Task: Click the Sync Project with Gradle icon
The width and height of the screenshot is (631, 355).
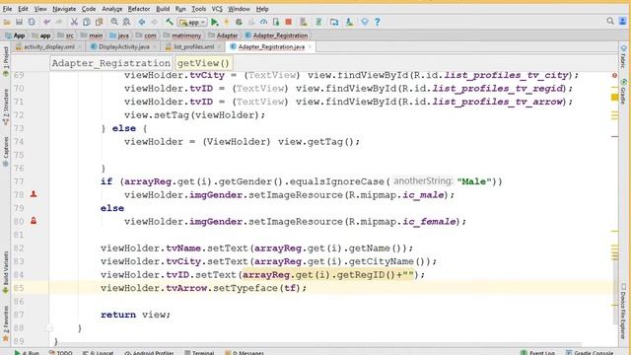Action: (318, 22)
